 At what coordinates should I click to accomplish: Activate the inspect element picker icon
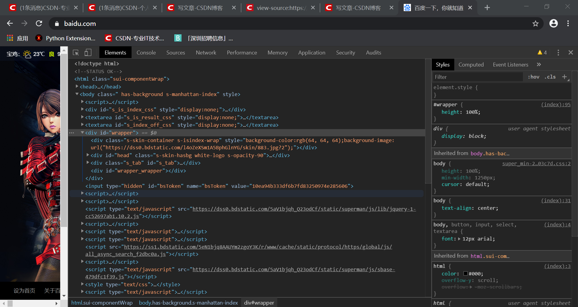(76, 53)
